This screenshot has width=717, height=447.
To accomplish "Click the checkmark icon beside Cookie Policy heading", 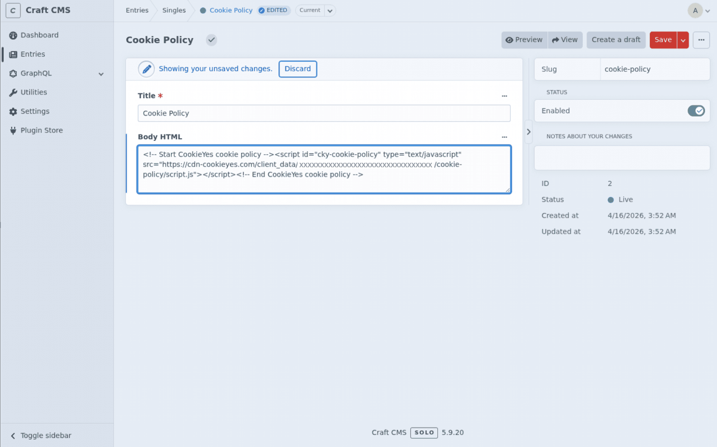I will [x=211, y=40].
